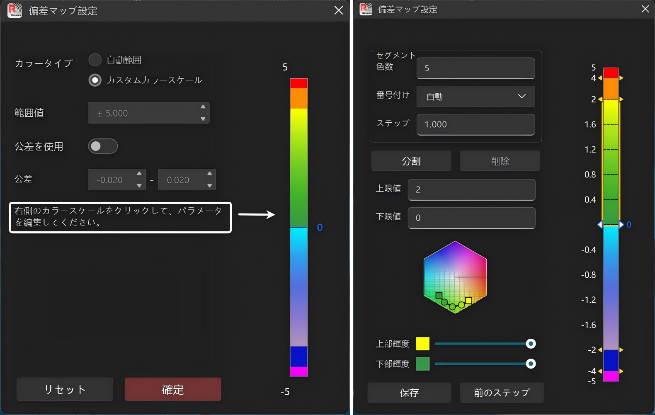Click the リセット button
Screen dimensions: 655x415
click(65, 389)
